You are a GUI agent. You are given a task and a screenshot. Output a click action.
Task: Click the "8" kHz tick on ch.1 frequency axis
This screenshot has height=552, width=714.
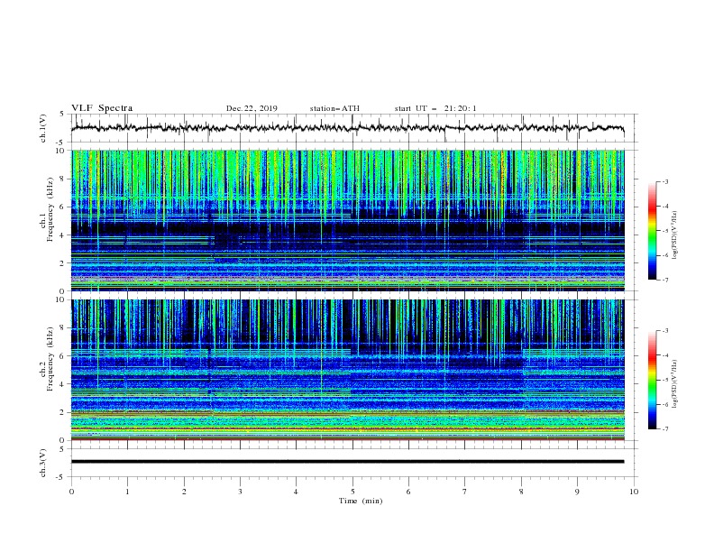point(63,179)
